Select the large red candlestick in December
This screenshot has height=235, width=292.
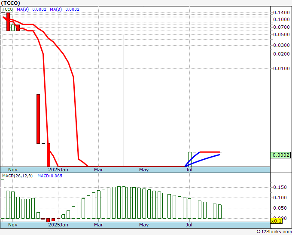(x=38, y=118)
